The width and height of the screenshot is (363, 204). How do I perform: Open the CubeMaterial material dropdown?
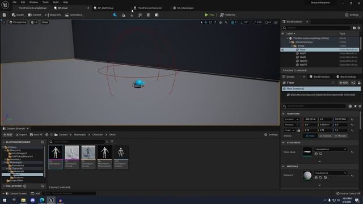click(330, 173)
